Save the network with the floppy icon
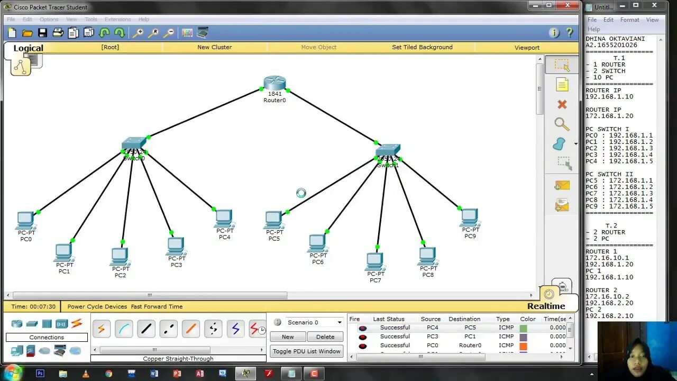 point(43,33)
